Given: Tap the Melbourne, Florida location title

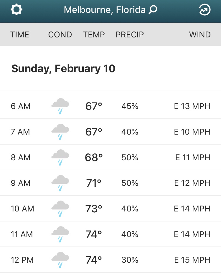Looking at the screenshot, I should click(x=105, y=10).
